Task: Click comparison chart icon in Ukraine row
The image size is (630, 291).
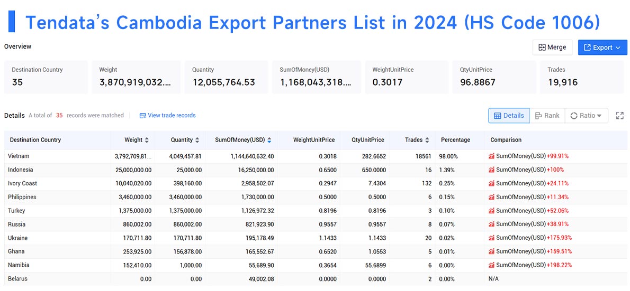Action: [491, 238]
